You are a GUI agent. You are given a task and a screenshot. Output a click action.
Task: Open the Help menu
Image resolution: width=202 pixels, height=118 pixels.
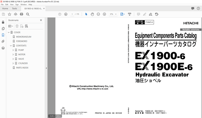coord(30,5)
